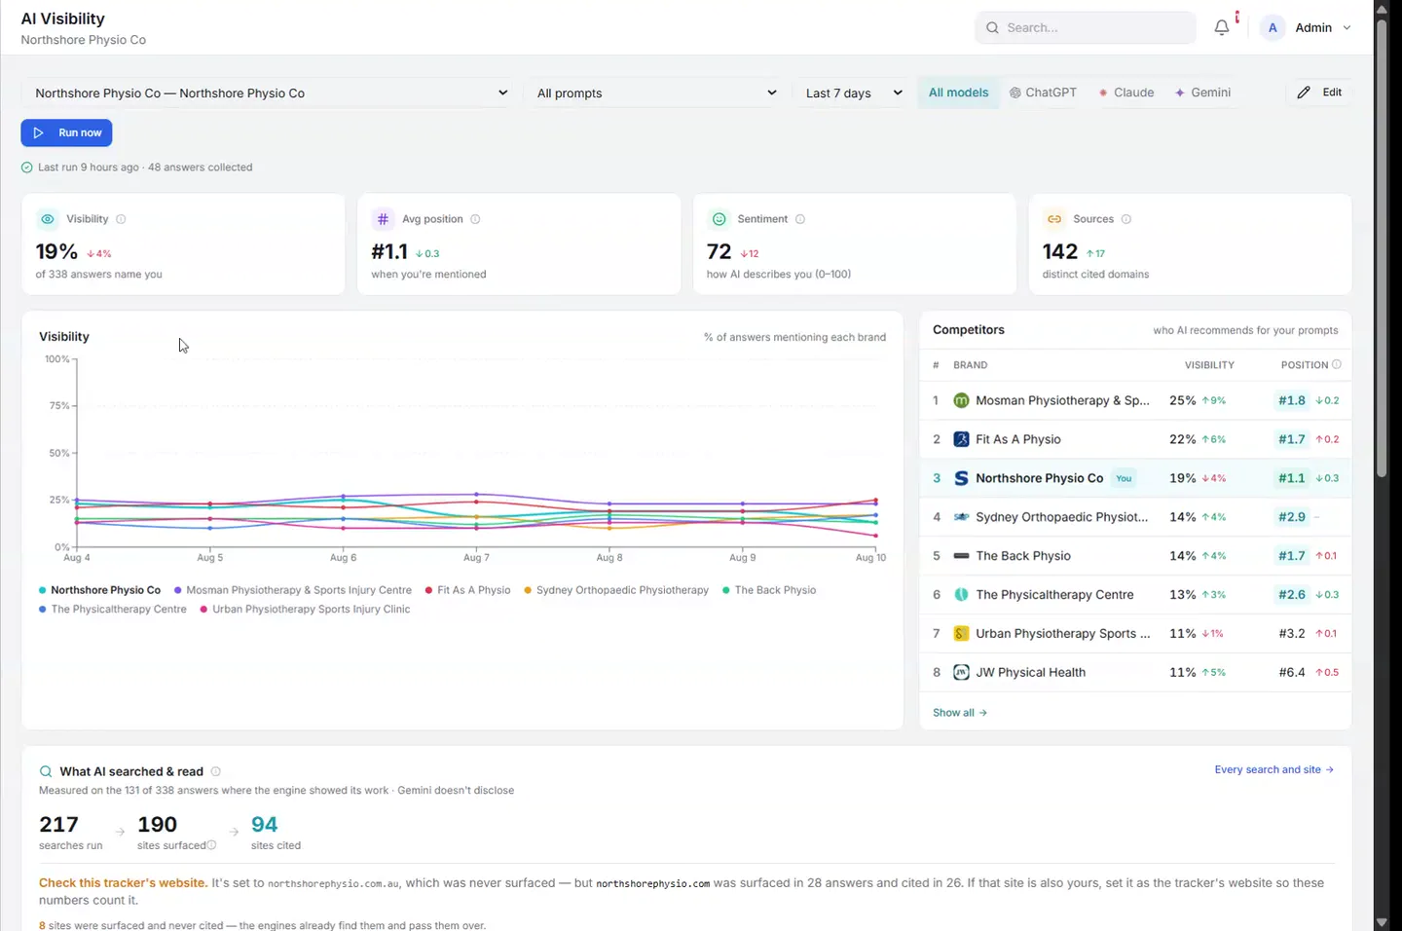1402x931 pixels.
Task: Click the scrollbar down arrow
Action: (1381, 922)
